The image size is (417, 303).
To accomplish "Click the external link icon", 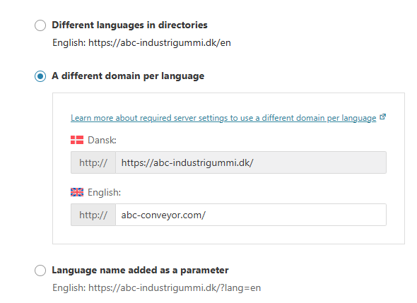I will [x=382, y=117].
